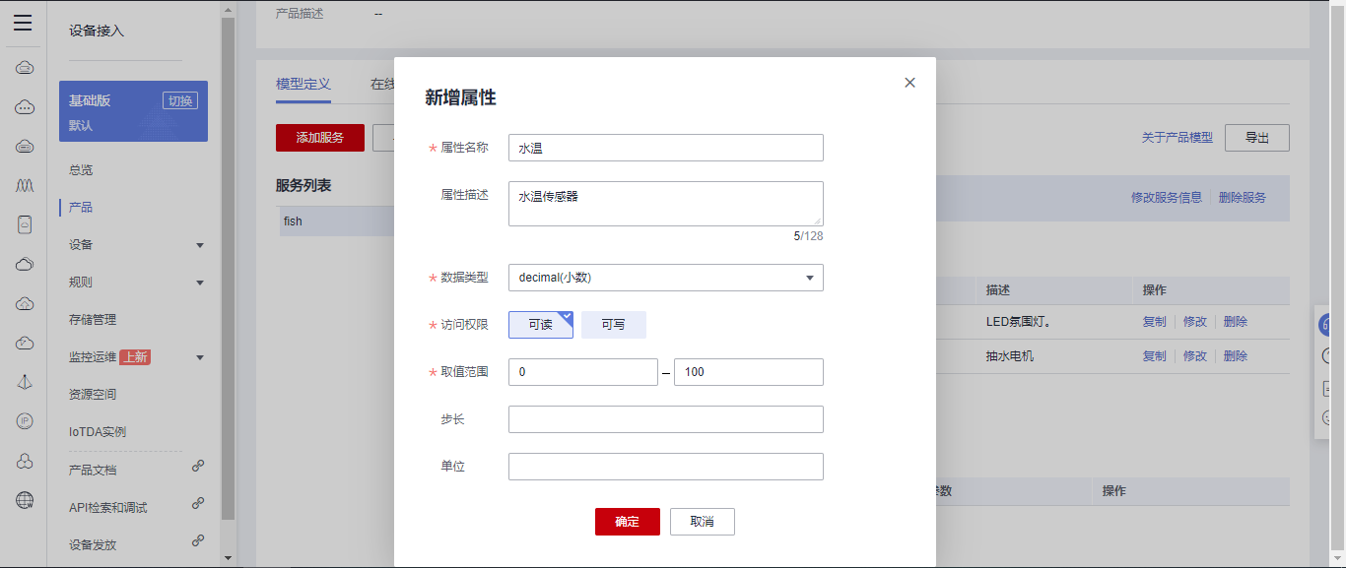Toggle the 可写 access permission option
This screenshot has width=1346, height=568.
(x=613, y=325)
